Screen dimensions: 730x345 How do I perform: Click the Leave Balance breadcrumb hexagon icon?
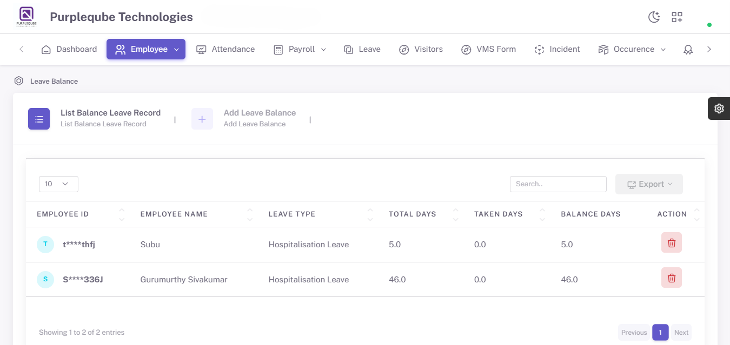tap(19, 81)
